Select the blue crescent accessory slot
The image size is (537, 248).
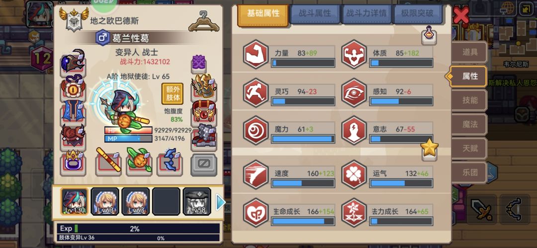(170, 161)
